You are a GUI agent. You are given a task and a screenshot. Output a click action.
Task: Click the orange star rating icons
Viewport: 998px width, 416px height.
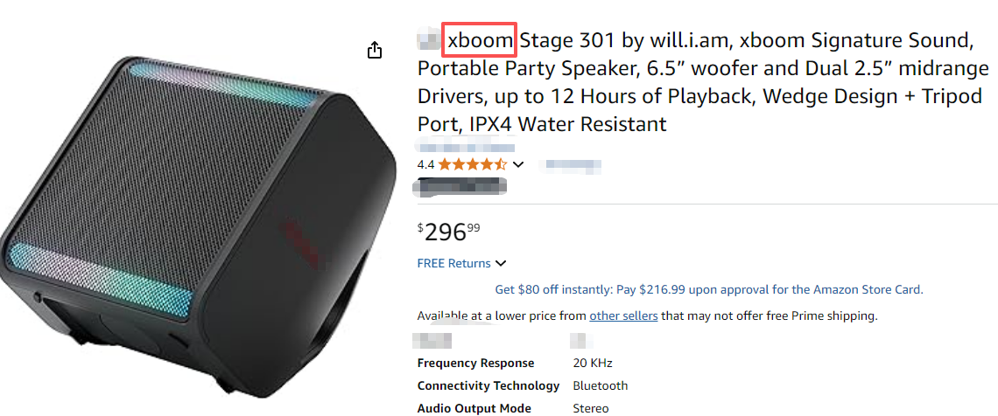tap(472, 164)
